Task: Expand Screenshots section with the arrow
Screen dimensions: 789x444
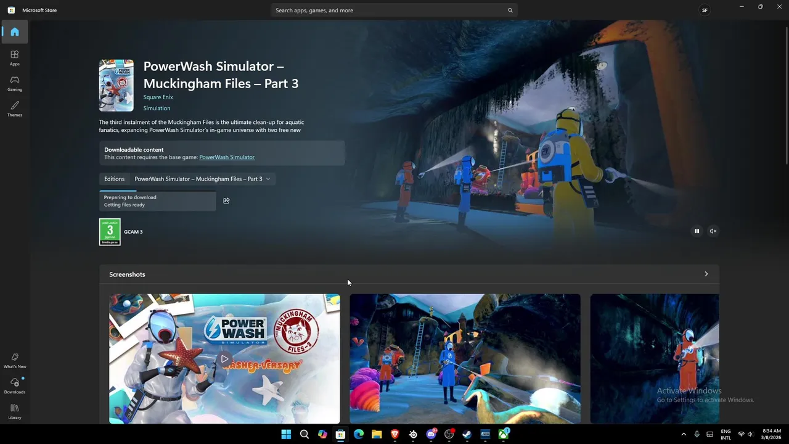Action: [x=706, y=274]
